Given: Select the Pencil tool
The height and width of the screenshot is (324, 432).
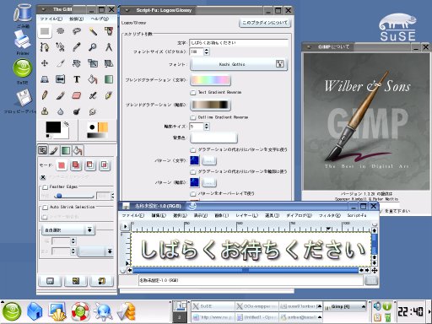Looking at the screenshot, I should [x=45, y=95].
